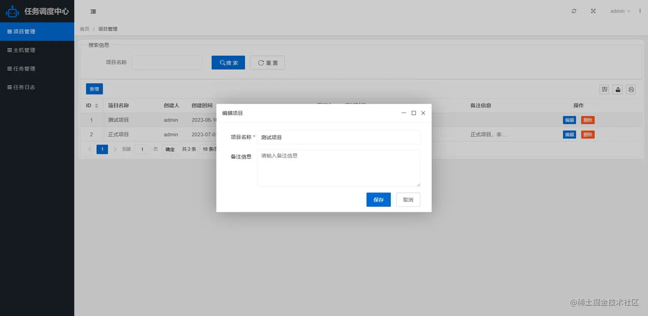Click the export/print-preview folder icon above the table

click(x=617, y=89)
